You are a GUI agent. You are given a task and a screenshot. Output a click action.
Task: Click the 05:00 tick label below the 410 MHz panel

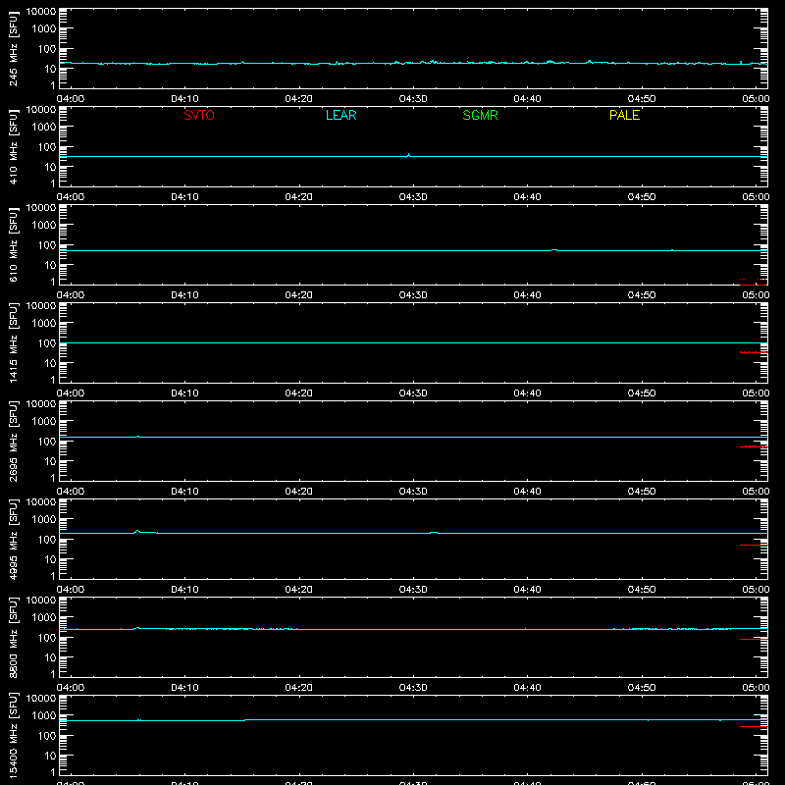(x=756, y=197)
